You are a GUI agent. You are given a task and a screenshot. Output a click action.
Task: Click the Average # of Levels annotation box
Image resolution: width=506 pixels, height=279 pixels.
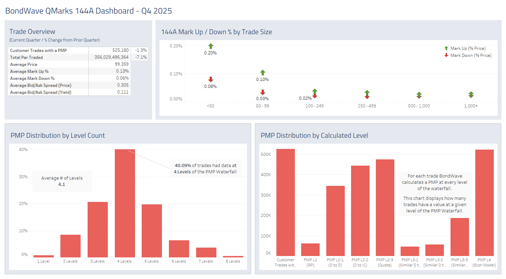coord(62,181)
